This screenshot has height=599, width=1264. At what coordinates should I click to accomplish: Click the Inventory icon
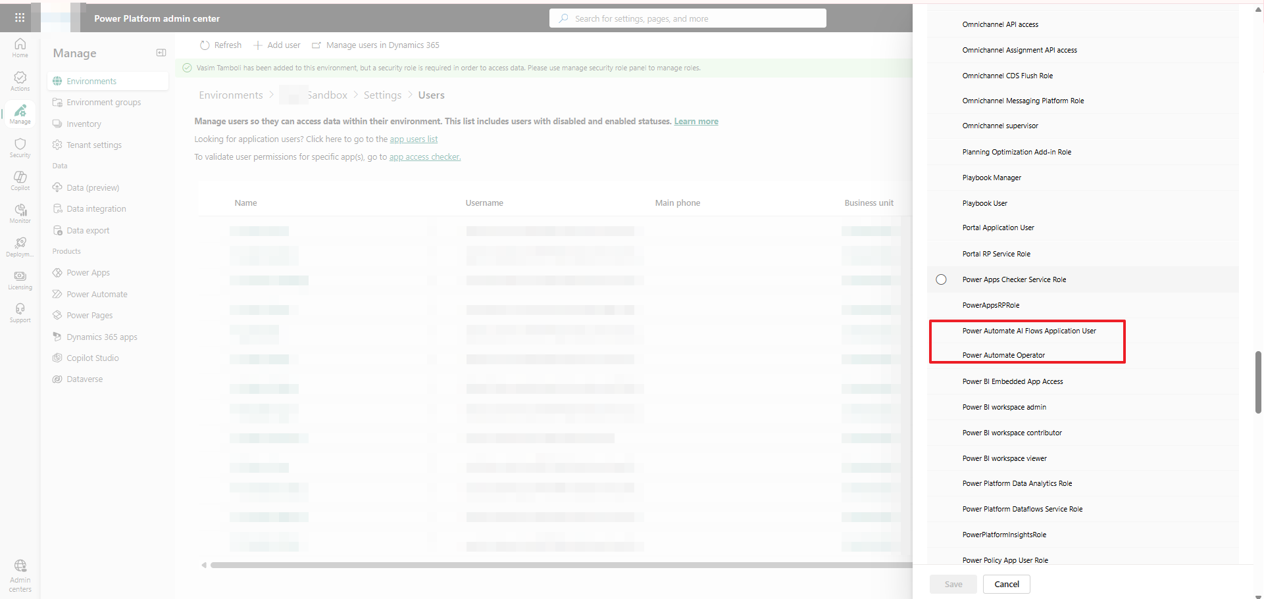[57, 124]
